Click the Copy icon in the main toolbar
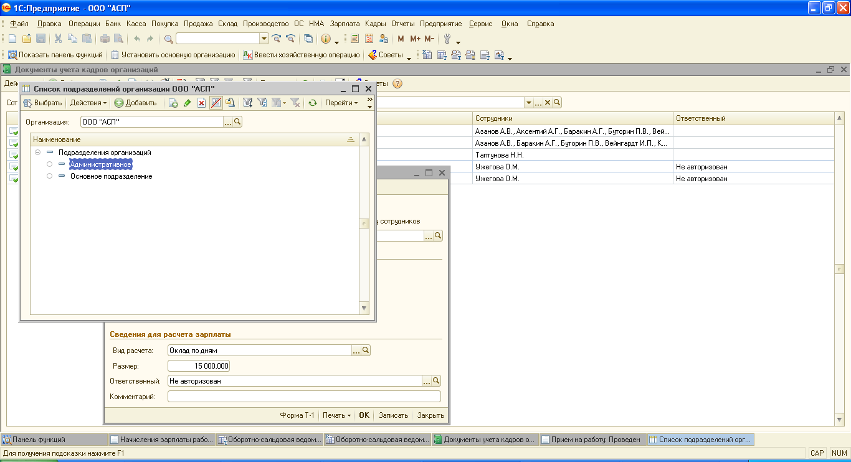The width and height of the screenshot is (851, 462). tap(72, 39)
